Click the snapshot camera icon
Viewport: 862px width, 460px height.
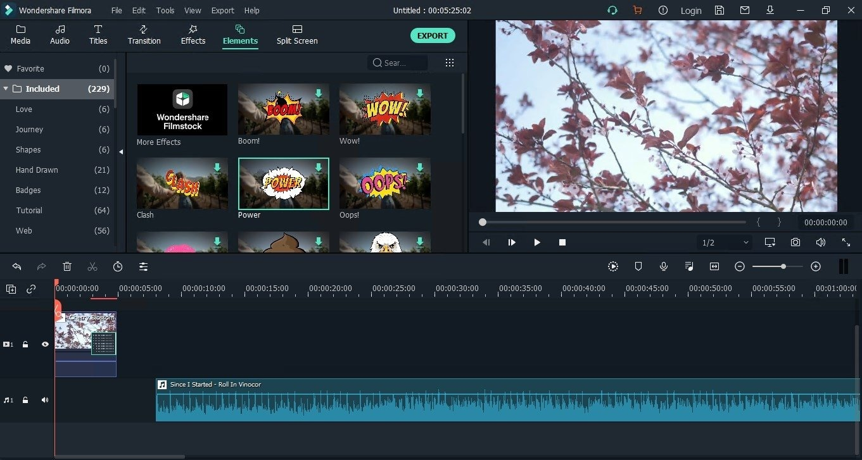pyautogui.click(x=795, y=242)
